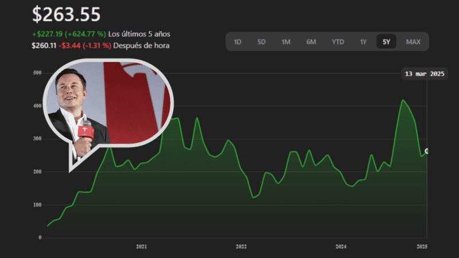Image resolution: width=459 pixels, height=258 pixels.
Task: Click the white data point marker on chart
Action: [x=427, y=151]
